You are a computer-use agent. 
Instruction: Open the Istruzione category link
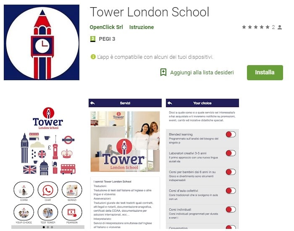pos(142,27)
